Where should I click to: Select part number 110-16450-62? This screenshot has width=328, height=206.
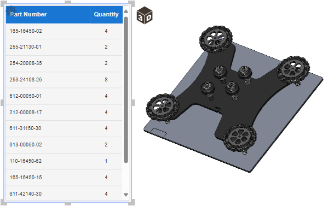tap(26, 161)
